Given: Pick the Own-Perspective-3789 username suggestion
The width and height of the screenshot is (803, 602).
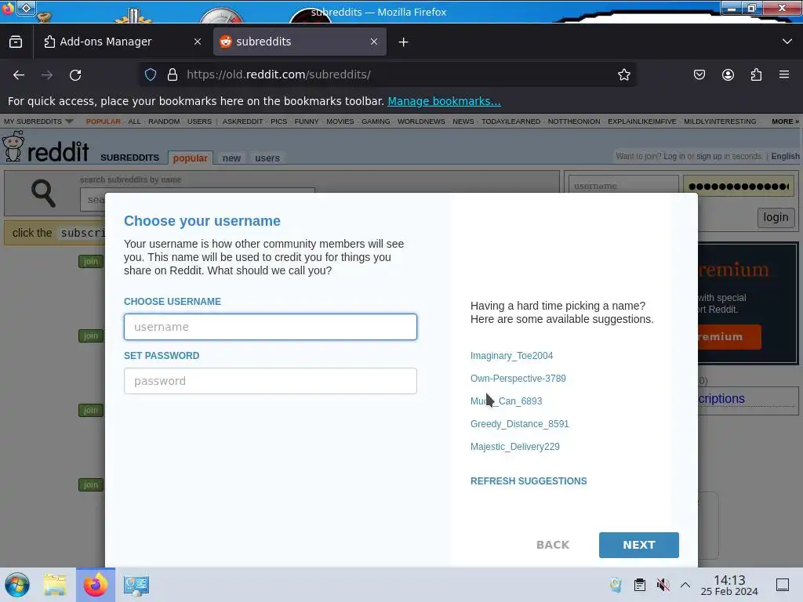Looking at the screenshot, I should tap(518, 379).
